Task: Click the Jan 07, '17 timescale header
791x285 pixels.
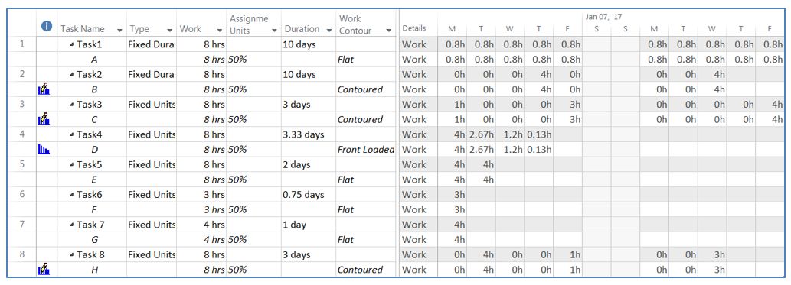Action: 603,17
